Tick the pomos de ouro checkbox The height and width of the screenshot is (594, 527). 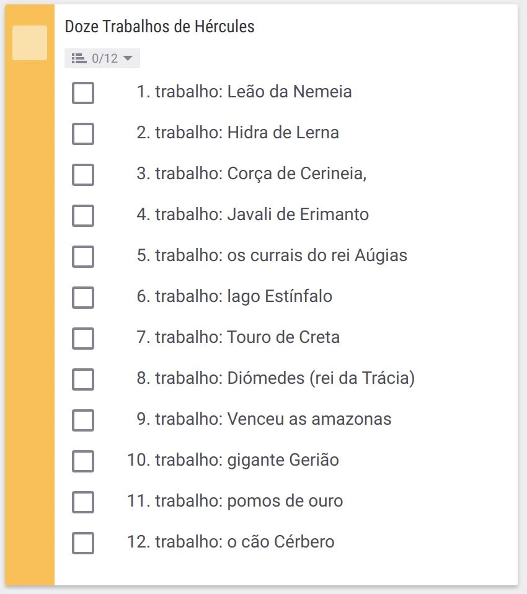pyautogui.click(x=83, y=502)
